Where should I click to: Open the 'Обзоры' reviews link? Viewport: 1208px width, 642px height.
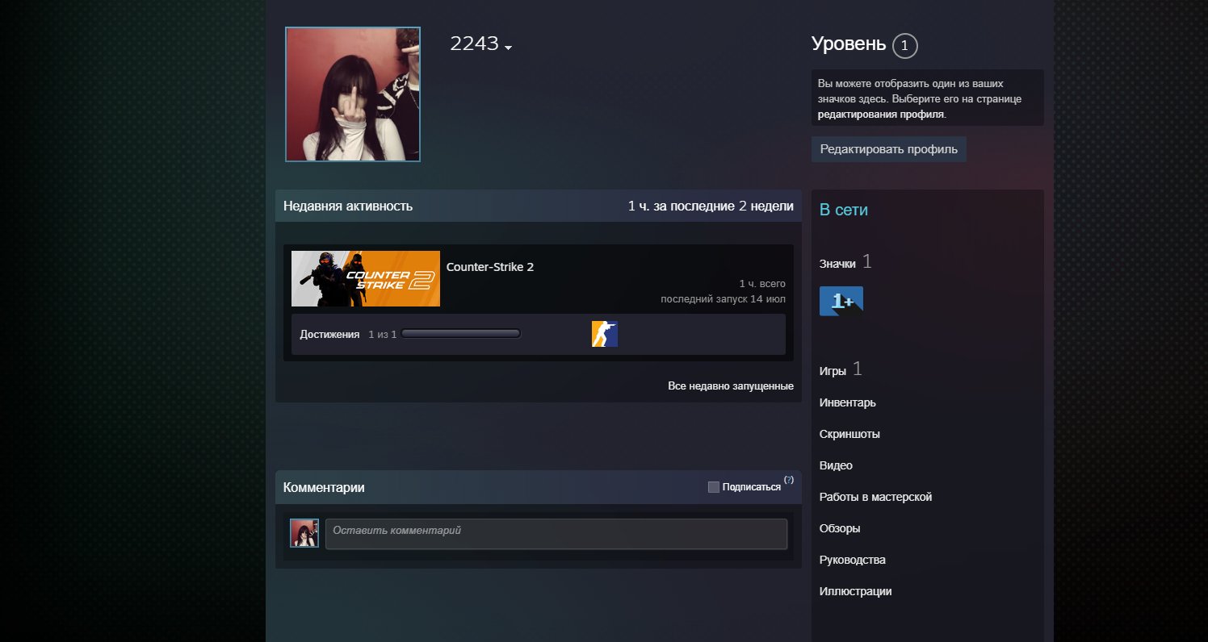(x=840, y=528)
